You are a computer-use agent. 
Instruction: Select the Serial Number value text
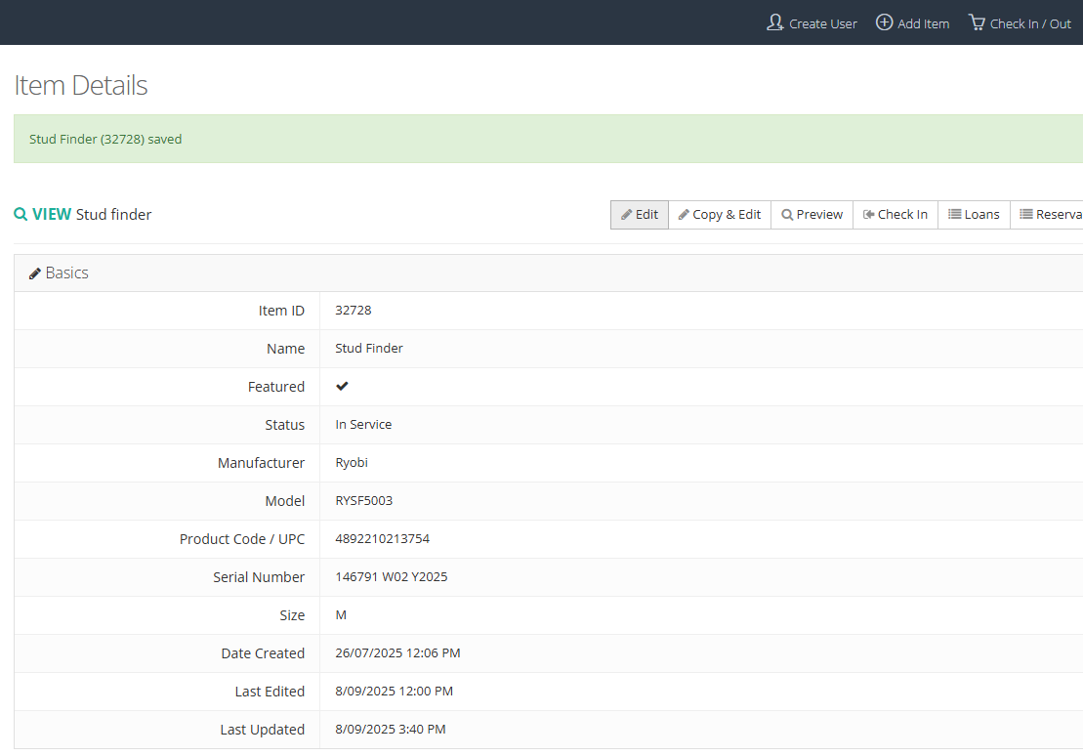(392, 577)
